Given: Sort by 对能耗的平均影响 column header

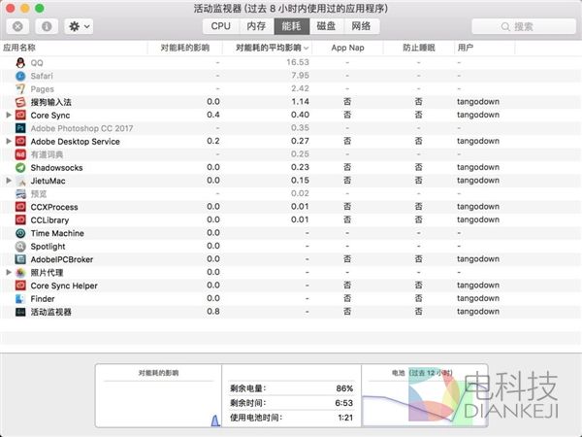Looking at the screenshot, I should click(x=268, y=48).
